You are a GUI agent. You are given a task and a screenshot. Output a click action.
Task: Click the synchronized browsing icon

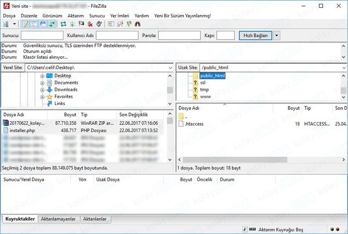coord(129,24)
